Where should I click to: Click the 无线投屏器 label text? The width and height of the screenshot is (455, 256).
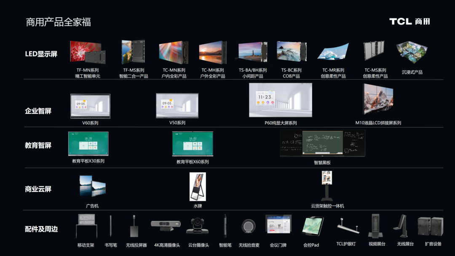point(136,245)
